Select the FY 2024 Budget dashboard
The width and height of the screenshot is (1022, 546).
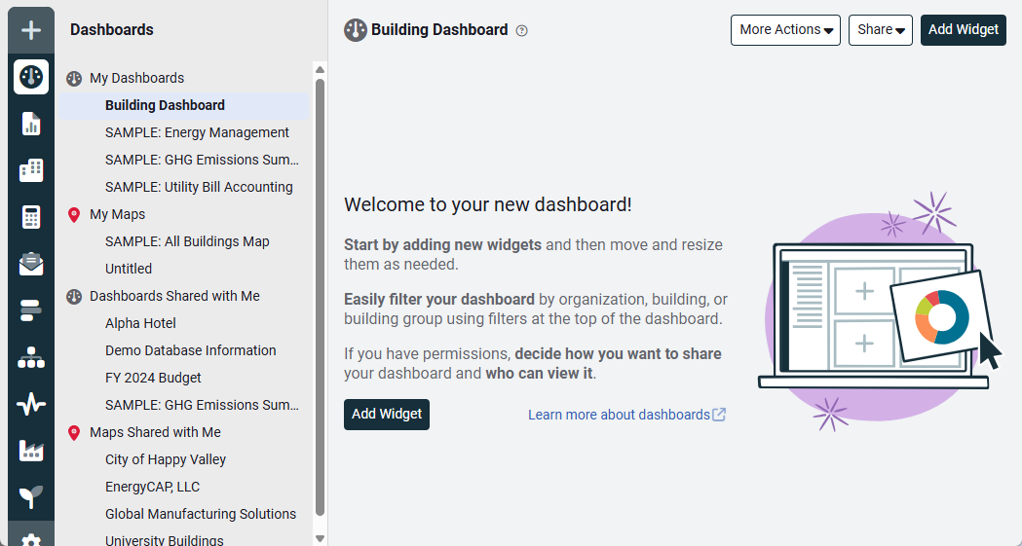[x=153, y=378]
